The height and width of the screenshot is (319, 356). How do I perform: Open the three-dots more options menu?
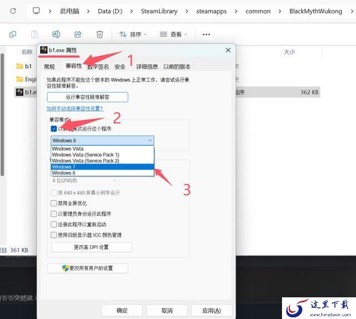pos(206,34)
